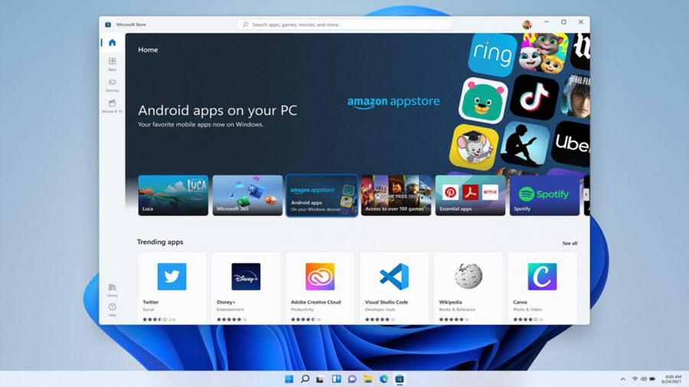Open Help in the sidebar
The width and height of the screenshot is (689, 387).
pyautogui.click(x=112, y=310)
